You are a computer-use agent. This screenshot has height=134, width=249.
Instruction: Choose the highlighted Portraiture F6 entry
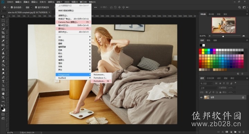point(101,81)
